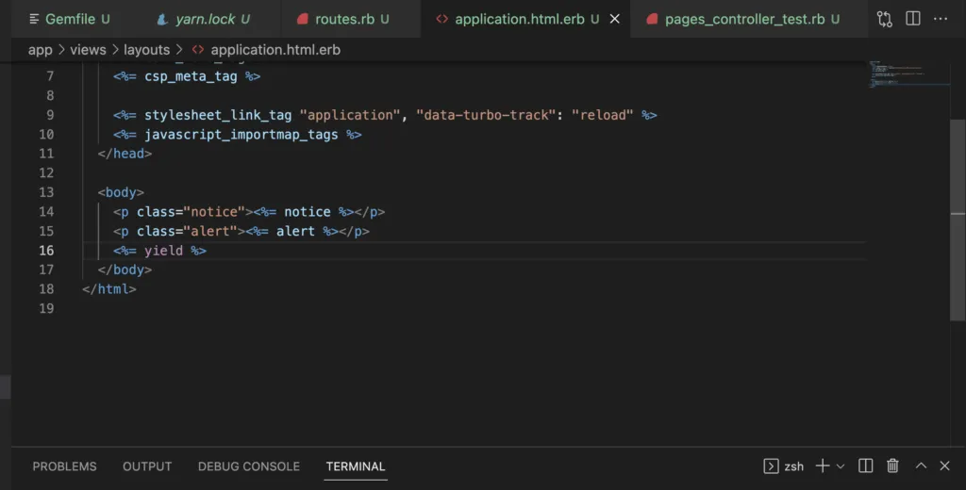Click line number 16 in gutter
Viewport: 966px width, 490px height.
tap(46, 251)
